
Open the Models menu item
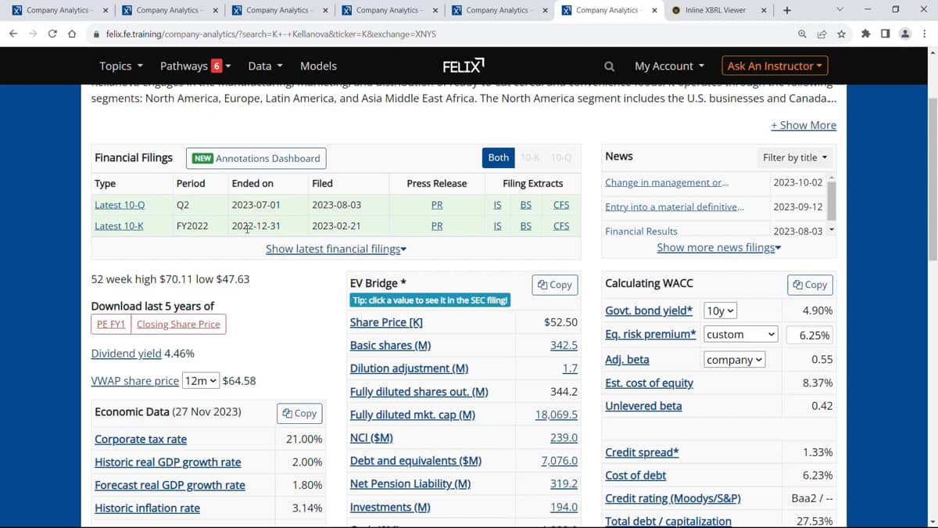[x=318, y=66]
